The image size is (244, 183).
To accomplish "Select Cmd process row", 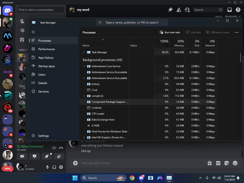I will (148, 90).
